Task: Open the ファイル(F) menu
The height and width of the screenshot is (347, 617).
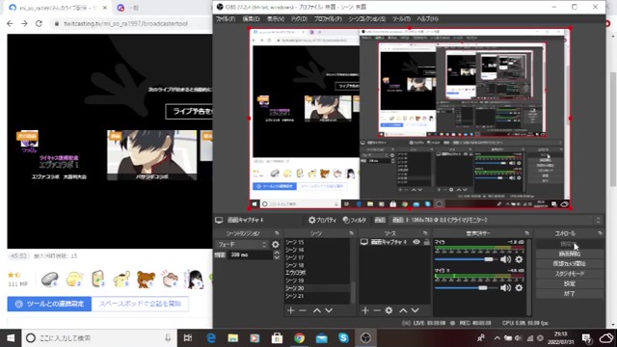Action: [225, 19]
